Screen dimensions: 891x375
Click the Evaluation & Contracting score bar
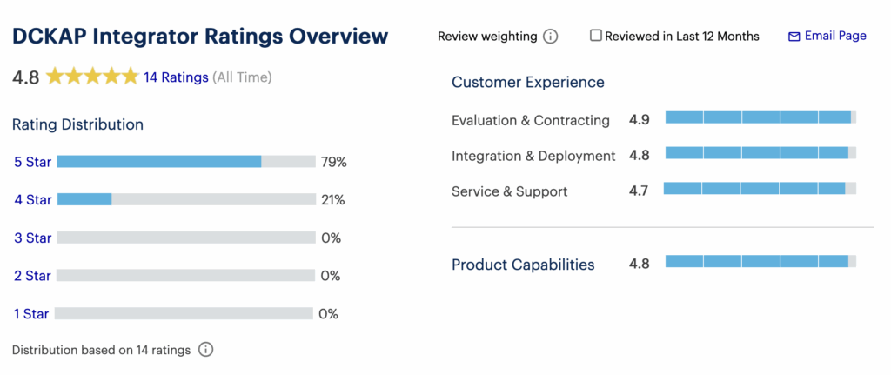(760, 117)
